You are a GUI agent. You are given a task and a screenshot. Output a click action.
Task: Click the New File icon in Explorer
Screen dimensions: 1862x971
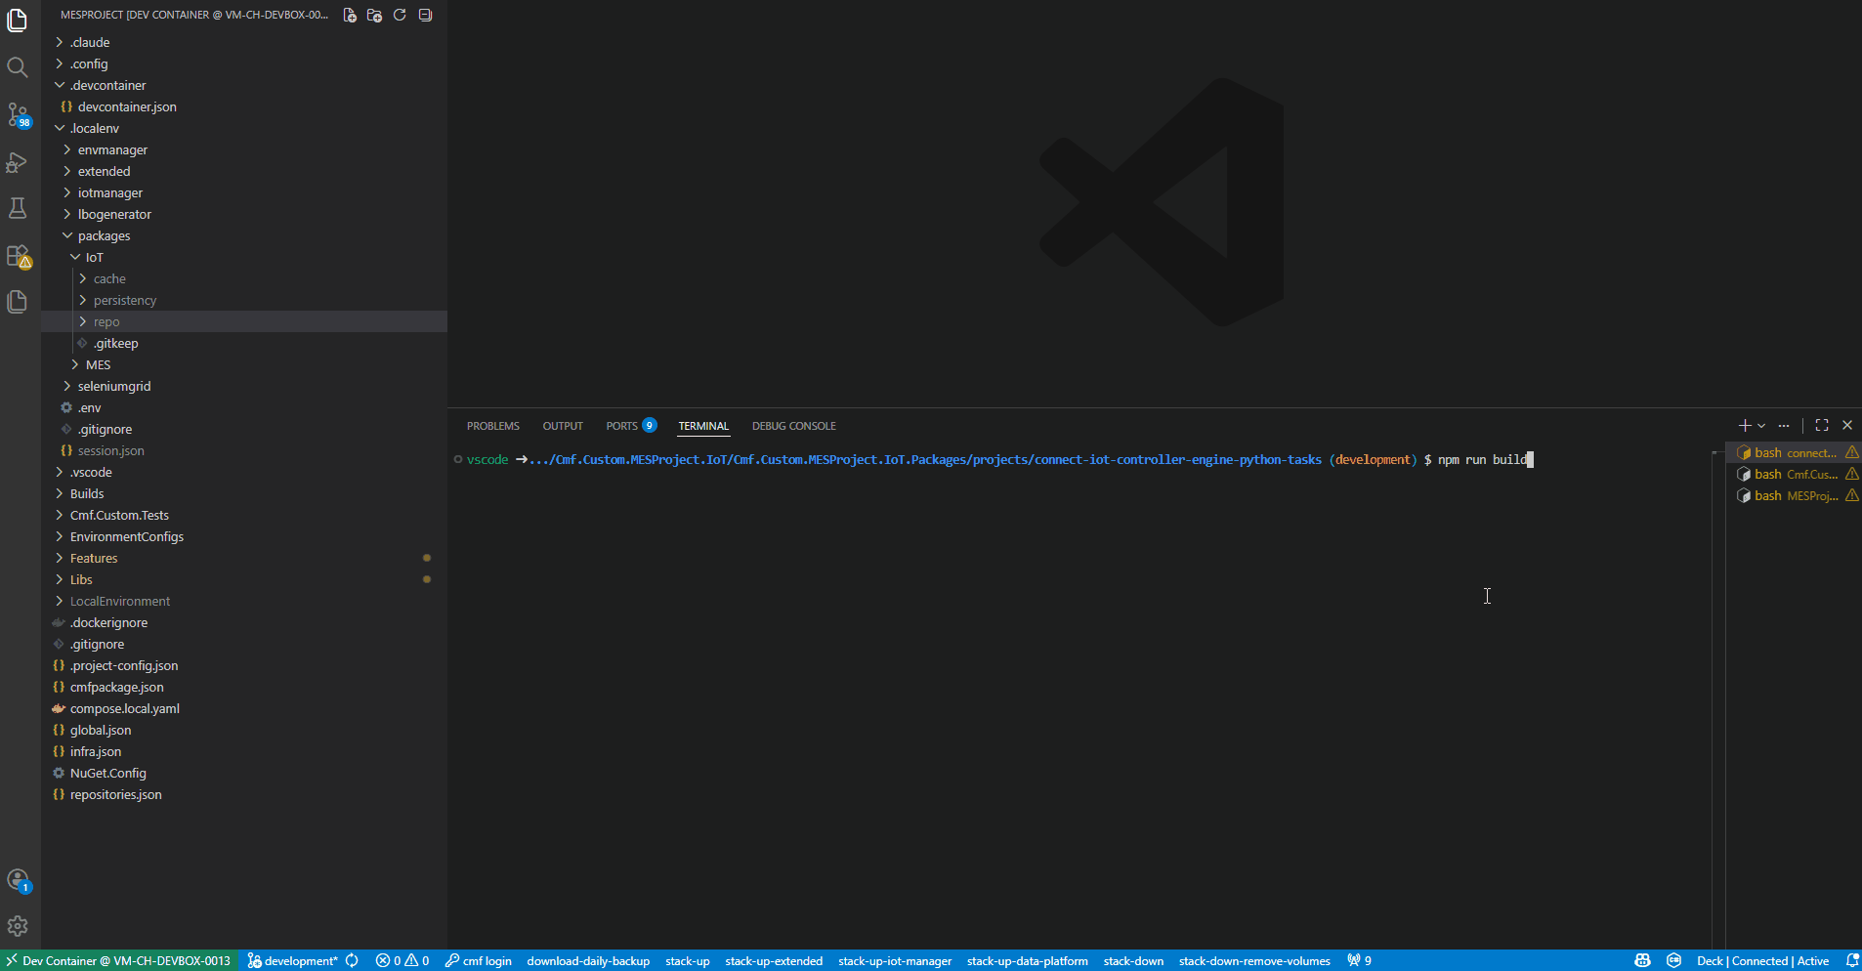[350, 15]
